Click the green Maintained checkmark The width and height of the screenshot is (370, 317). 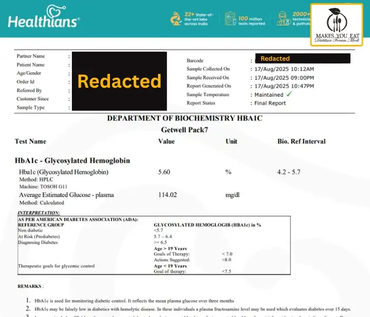tap(289, 94)
